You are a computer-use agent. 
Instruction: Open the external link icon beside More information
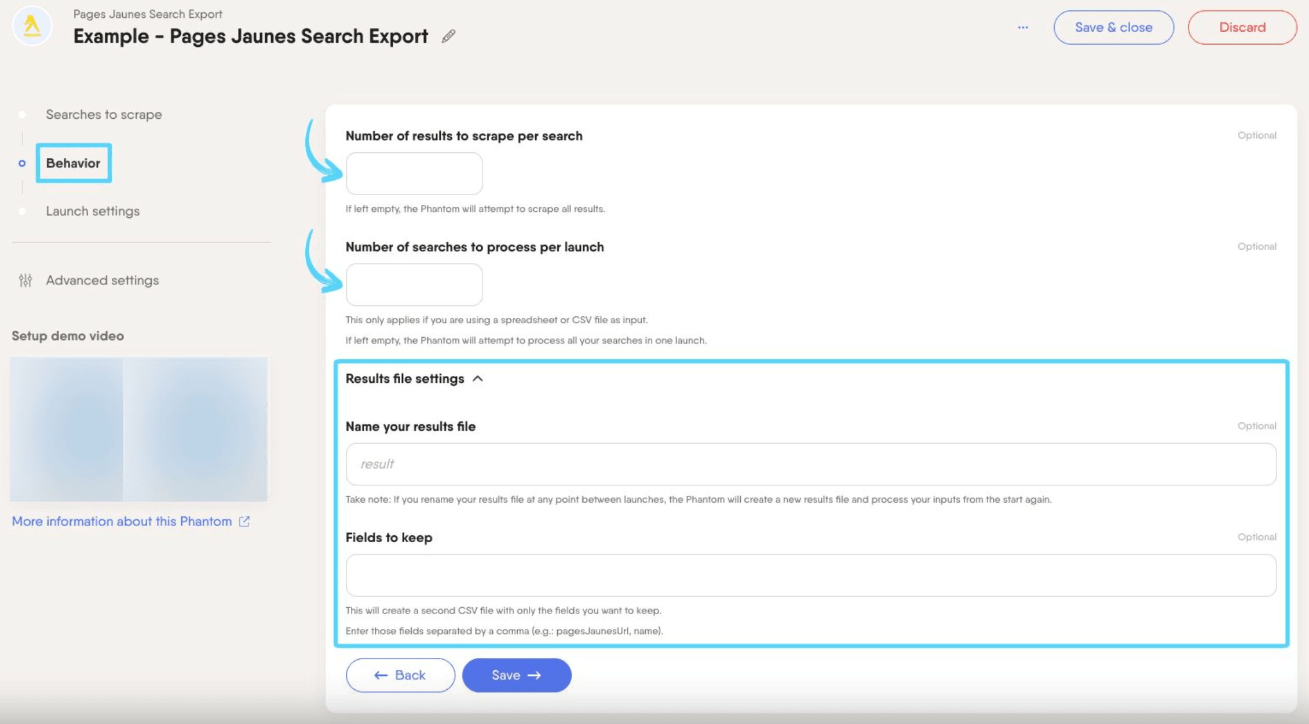click(x=244, y=521)
